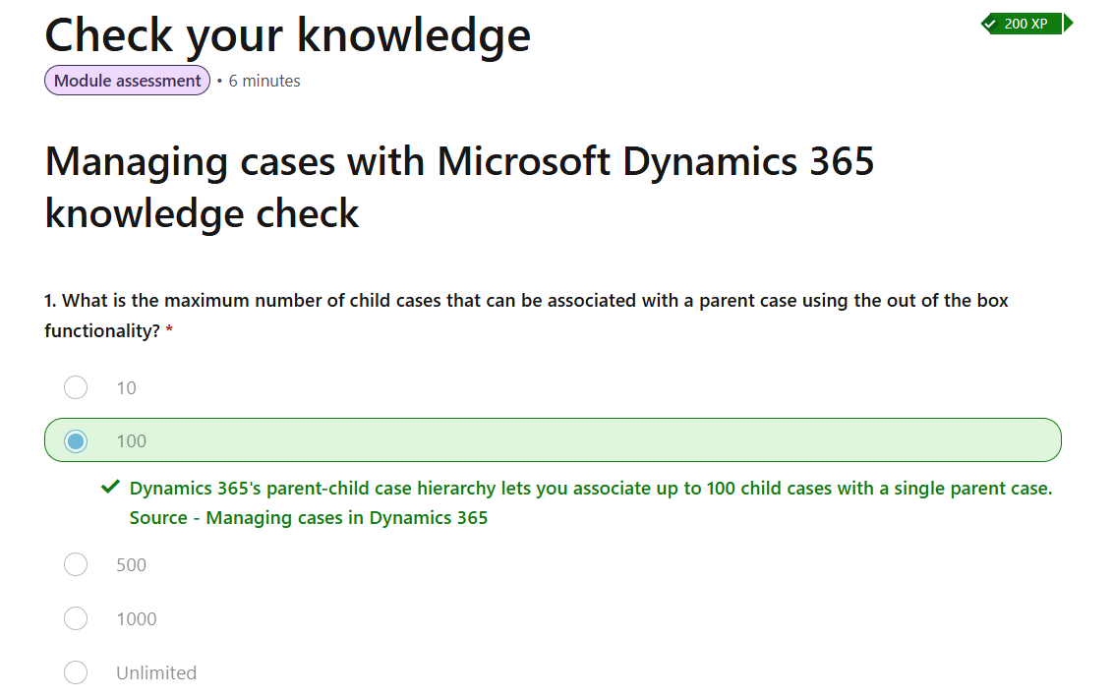Select the Unlimited radio button
Image resolution: width=1113 pixels, height=699 pixels.
[x=76, y=672]
